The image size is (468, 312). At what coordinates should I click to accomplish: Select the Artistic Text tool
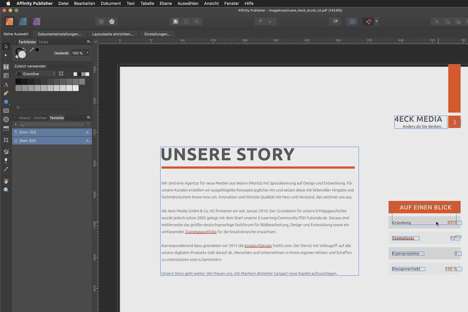click(x=6, y=85)
